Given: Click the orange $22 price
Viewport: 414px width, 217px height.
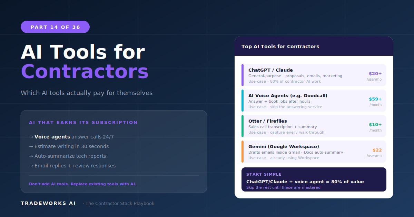Looking at the screenshot, I should [377, 150].
